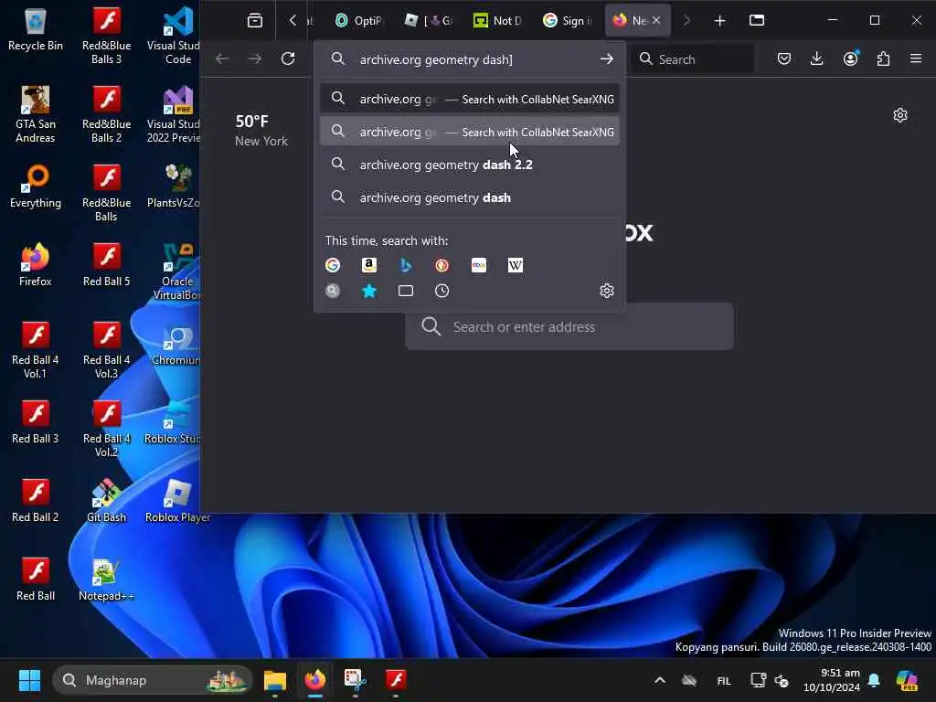Select the Everything desktop shortcut
936x702 pixels.
tap(36, 186)
